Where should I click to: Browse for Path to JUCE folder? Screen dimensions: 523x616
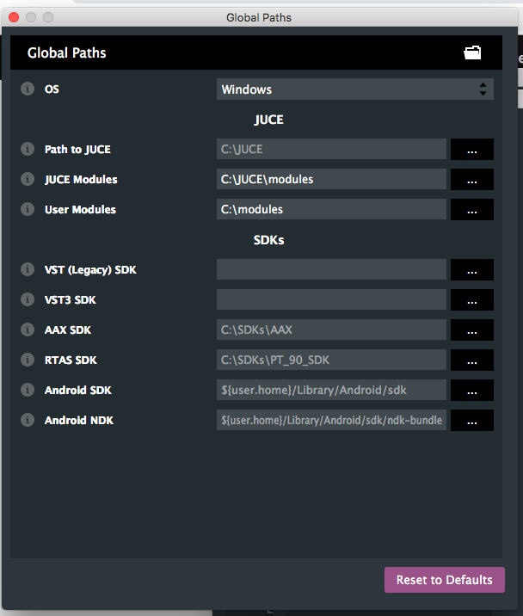472,150
